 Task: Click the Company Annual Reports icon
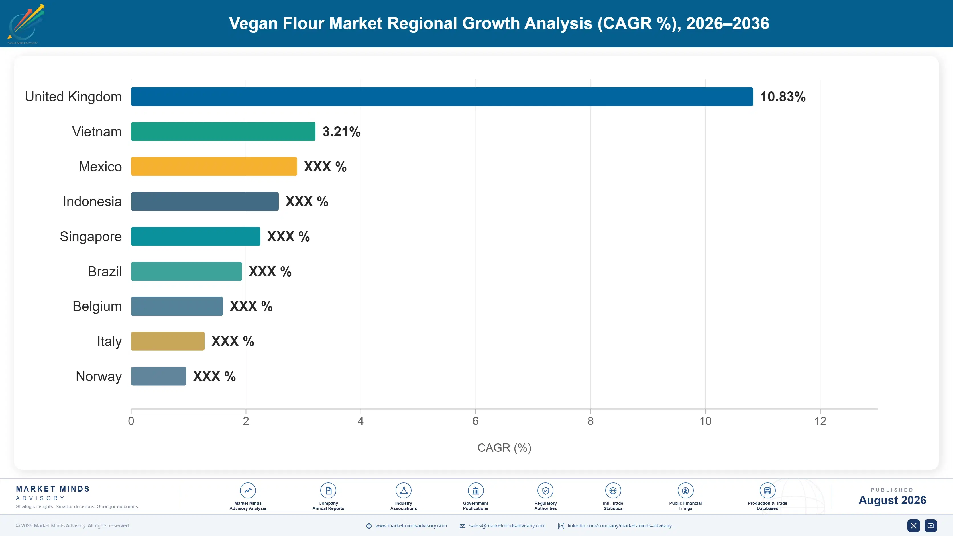pos(328,490)
